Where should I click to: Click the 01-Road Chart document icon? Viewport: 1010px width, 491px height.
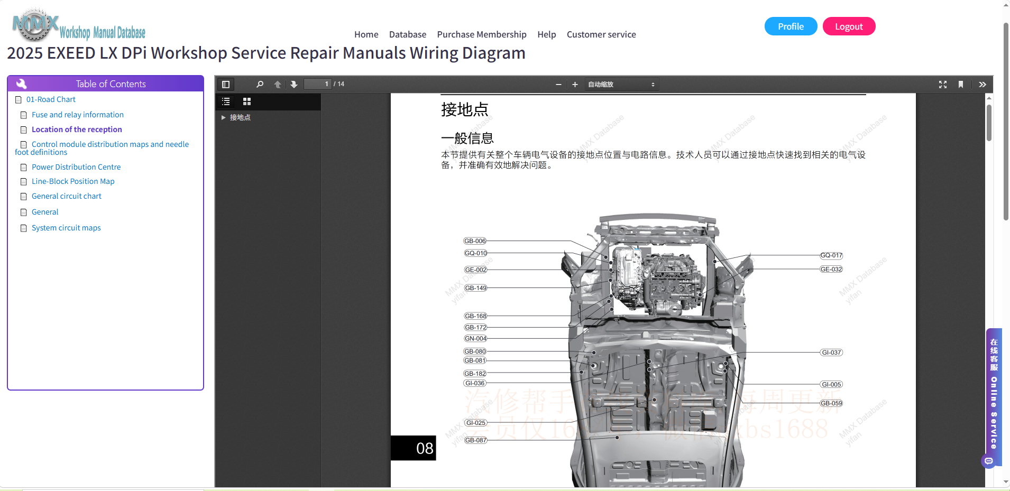click(19, 100)
